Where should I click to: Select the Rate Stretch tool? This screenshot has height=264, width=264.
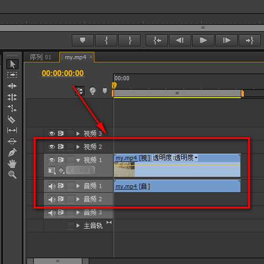[12, 108]
